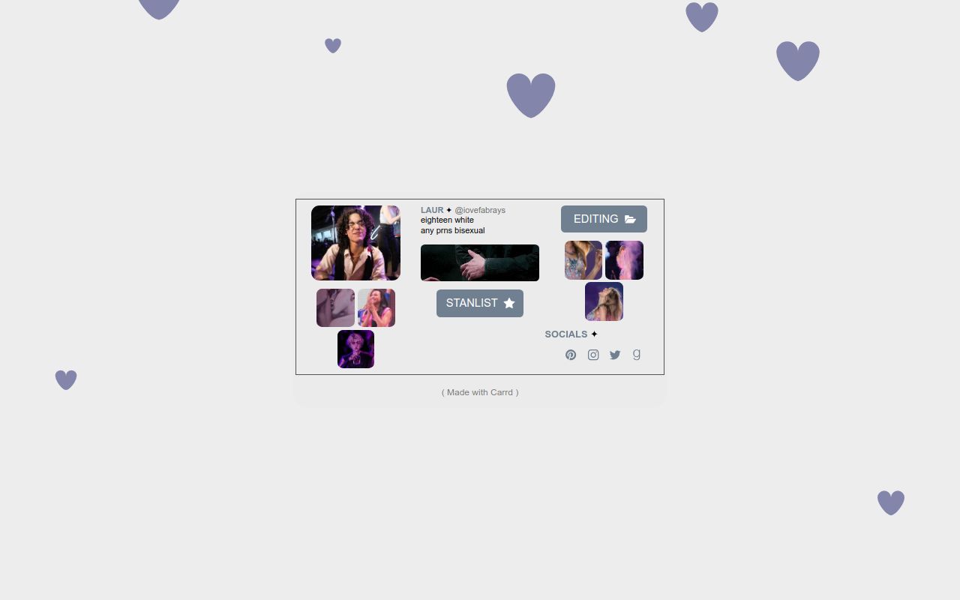Click the dark banner image of a hand
This screenshot has width=960, height=600.
(x=480, y=262)
